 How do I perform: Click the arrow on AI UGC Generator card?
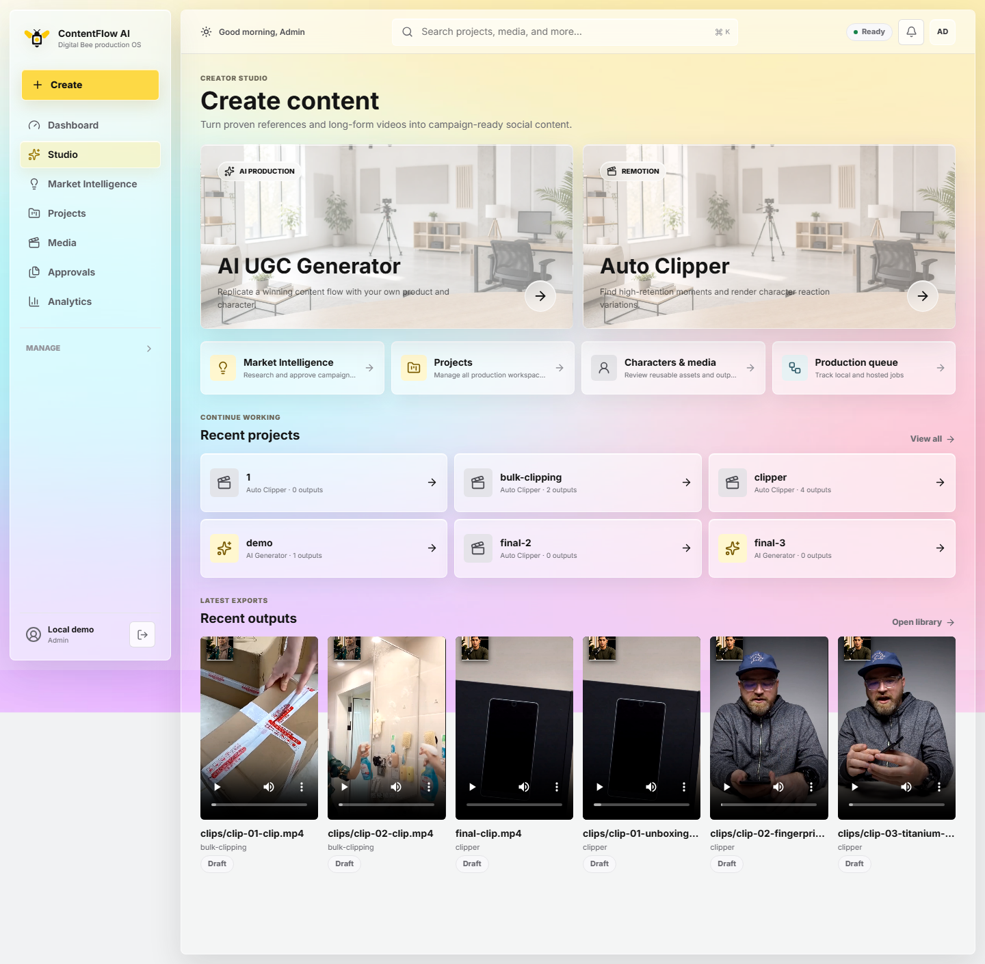pos(540,296)
